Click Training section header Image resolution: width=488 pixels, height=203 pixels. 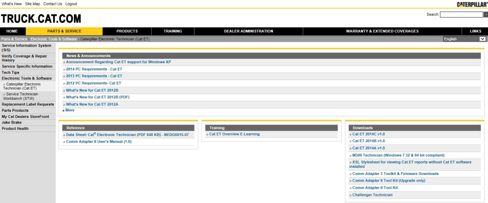(271, 128)
